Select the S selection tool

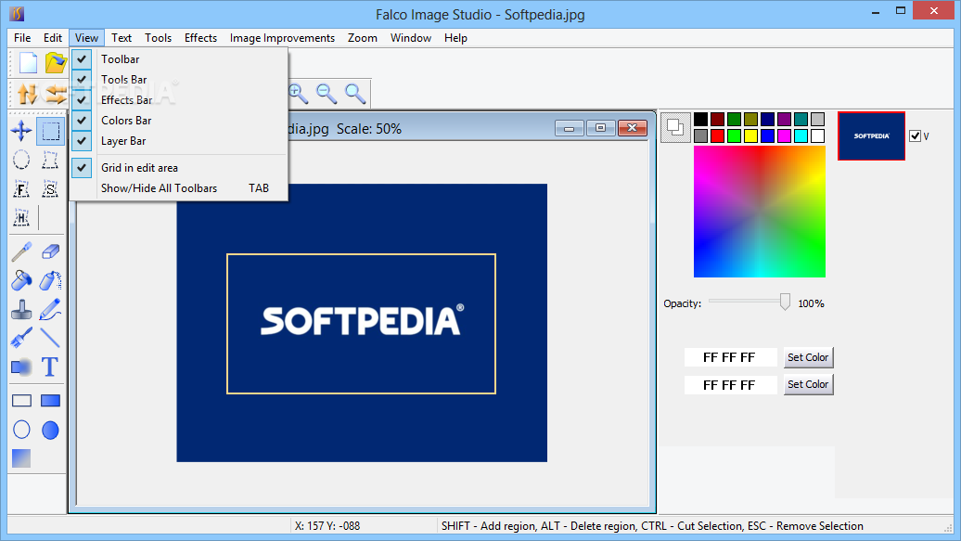(x=50, y=189)
